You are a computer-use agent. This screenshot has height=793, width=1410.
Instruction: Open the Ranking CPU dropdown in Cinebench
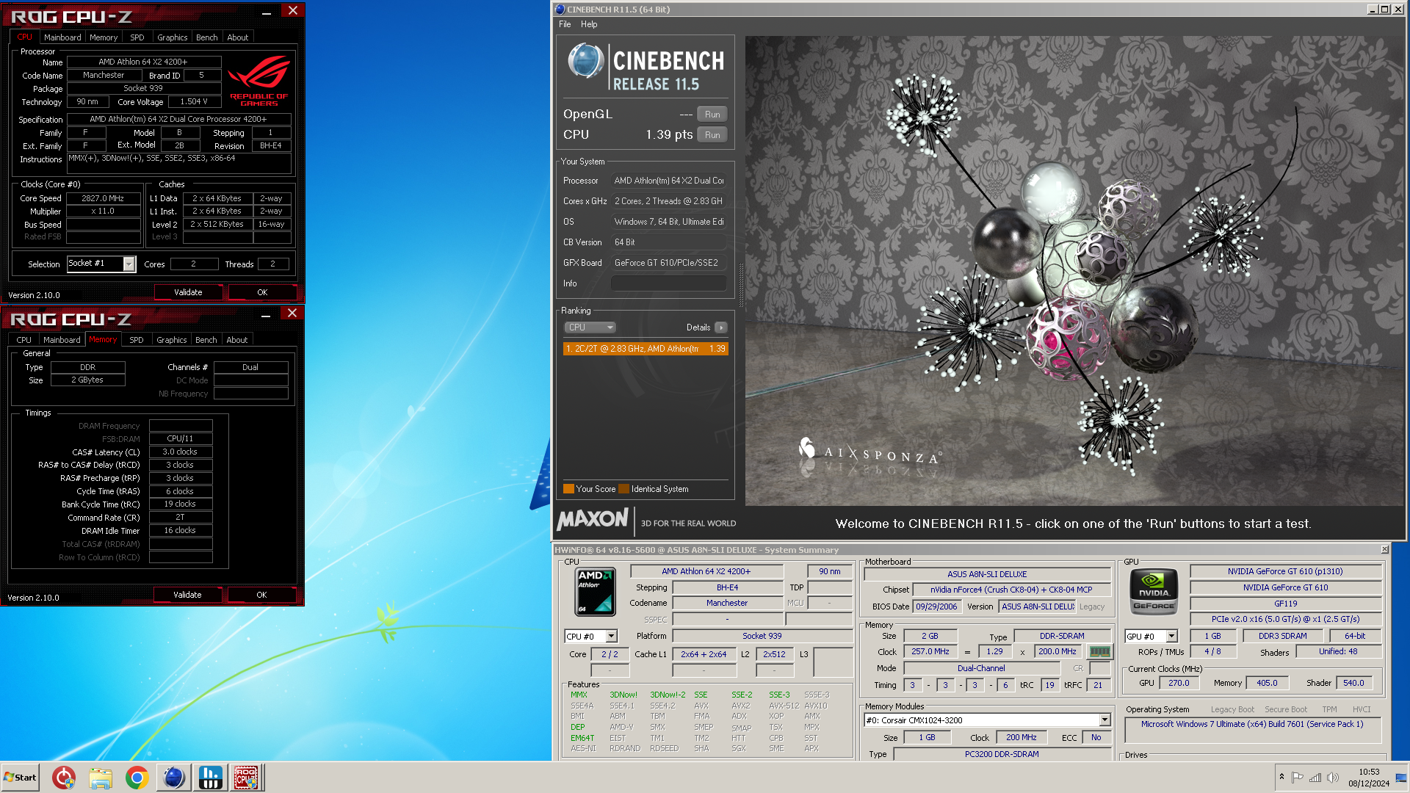(590, 327)
